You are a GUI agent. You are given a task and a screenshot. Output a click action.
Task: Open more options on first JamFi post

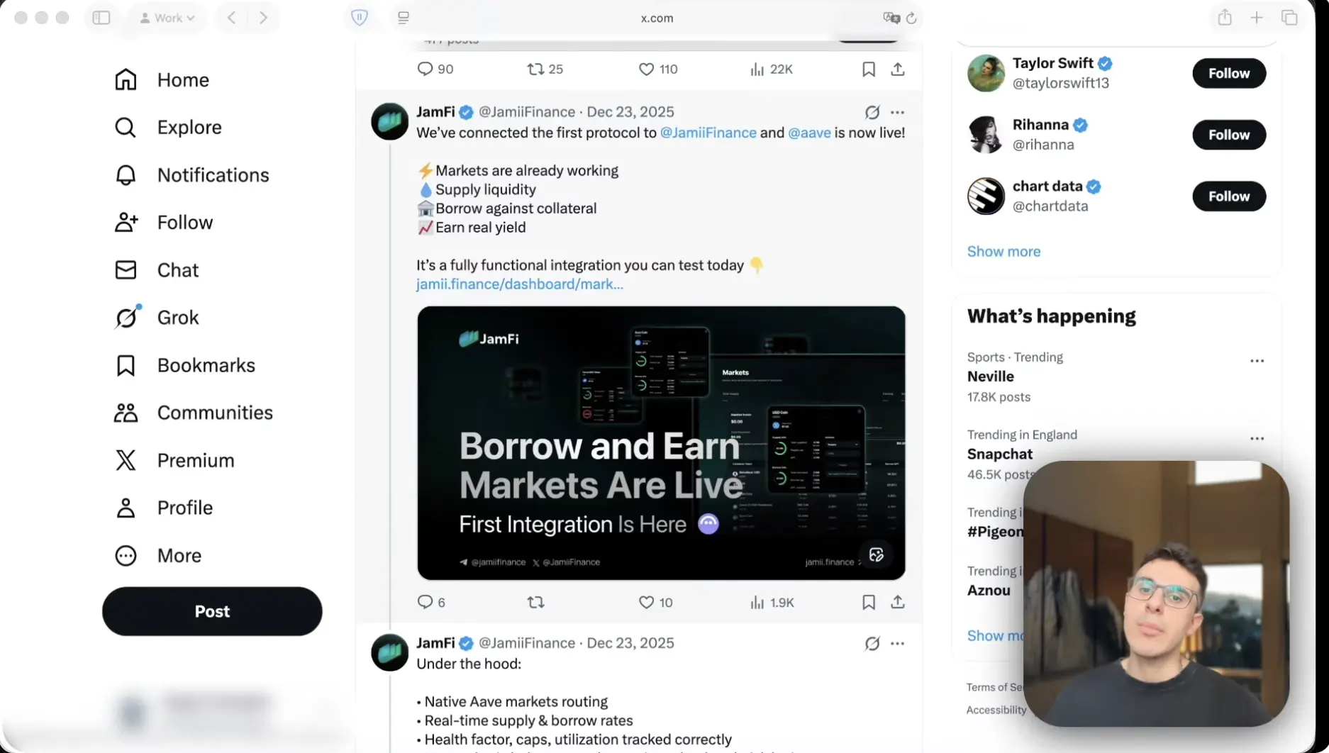tap(898, 112)
